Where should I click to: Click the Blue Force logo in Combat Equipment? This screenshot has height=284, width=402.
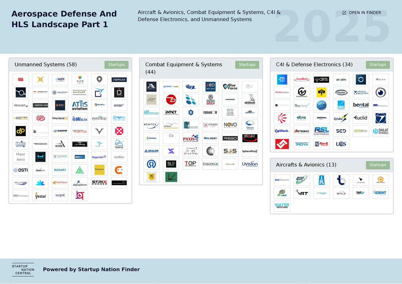230,86
